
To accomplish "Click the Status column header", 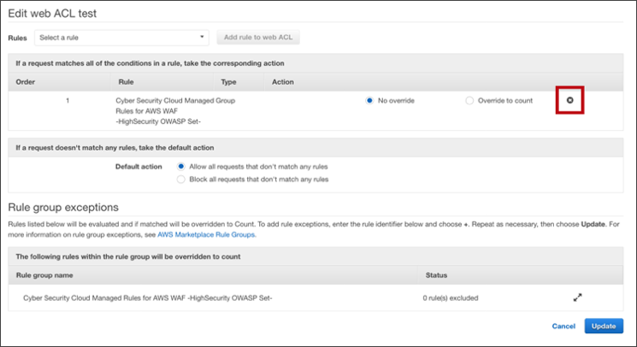I will click(437, 276).
